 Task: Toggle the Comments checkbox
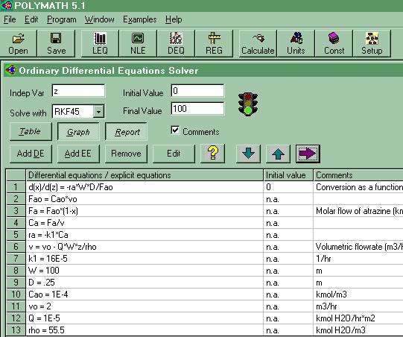tap(175, 130)
